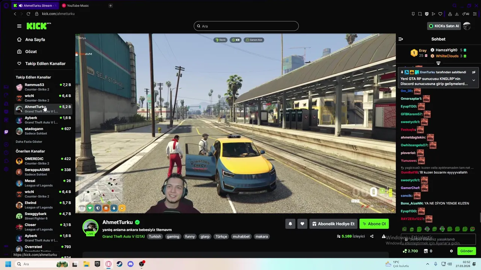
Task: Click the browser pin icon in toolbar
Action: tap(413, 14)
